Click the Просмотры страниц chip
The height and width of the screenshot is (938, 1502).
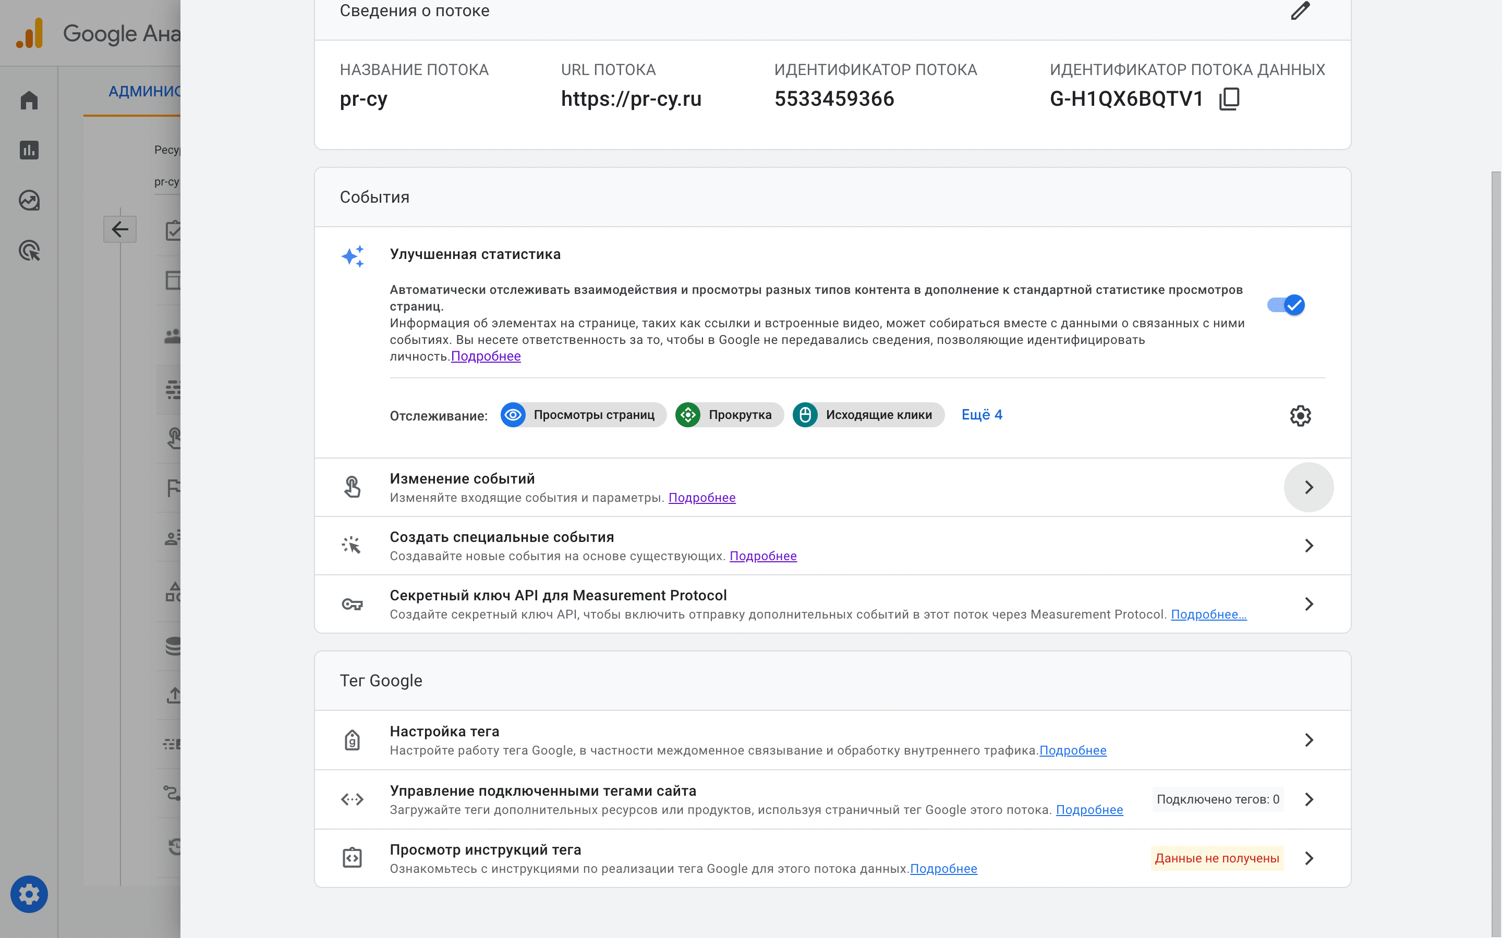pos(584,415)
